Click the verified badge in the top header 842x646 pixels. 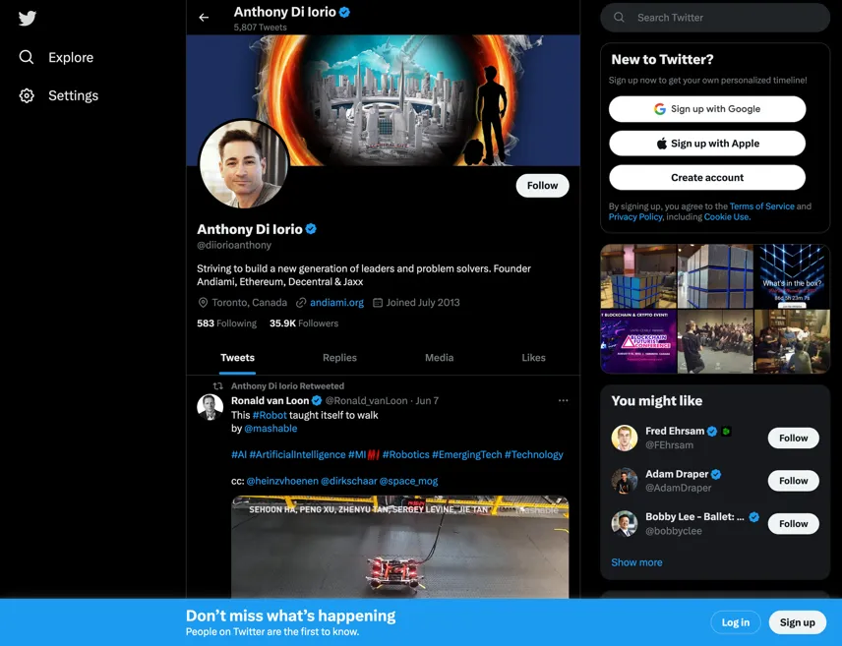(x=344, y=12)
